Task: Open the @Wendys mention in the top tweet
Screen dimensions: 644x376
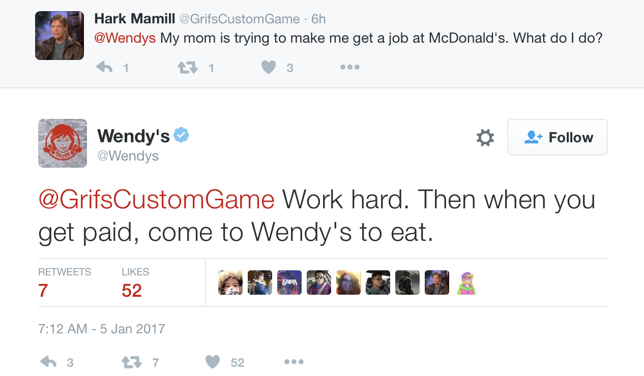Action: pos(125,38)
